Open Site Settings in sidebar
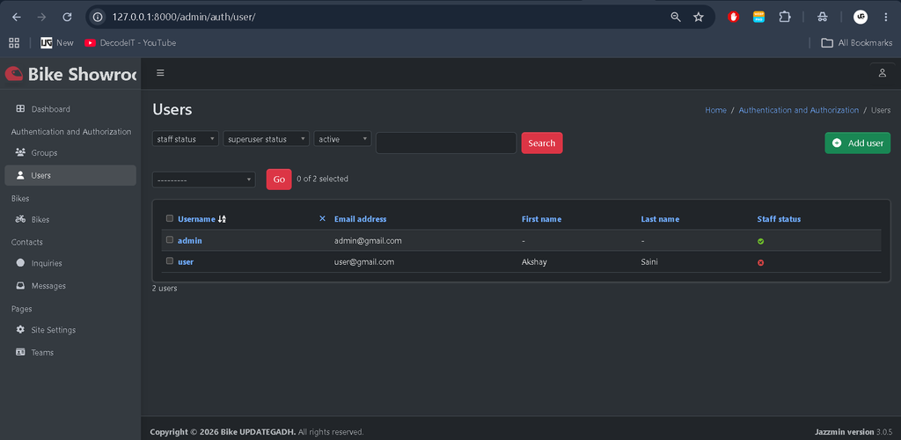 [70, 330]
